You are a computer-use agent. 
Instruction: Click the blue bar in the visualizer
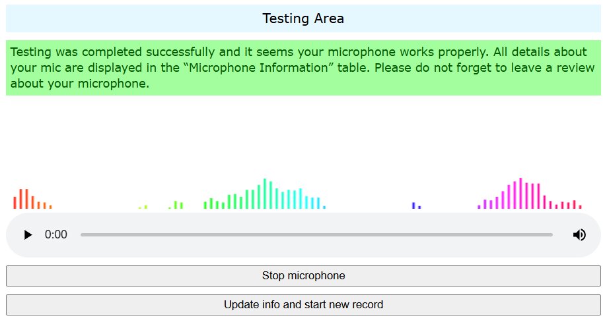tap(413, 205)
